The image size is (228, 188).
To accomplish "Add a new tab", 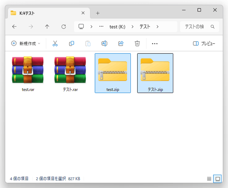I will (98, 13).
